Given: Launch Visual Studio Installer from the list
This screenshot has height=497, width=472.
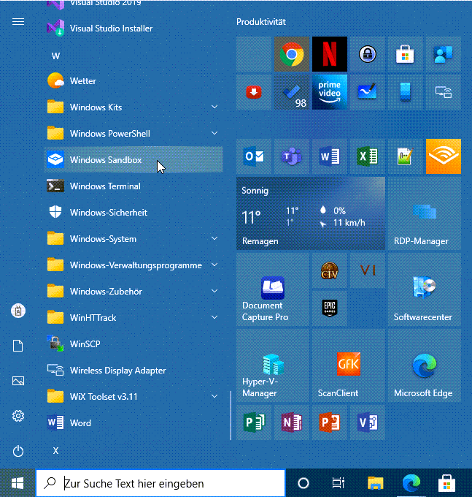Looking at the screenshot, I should tap(134, 29).
